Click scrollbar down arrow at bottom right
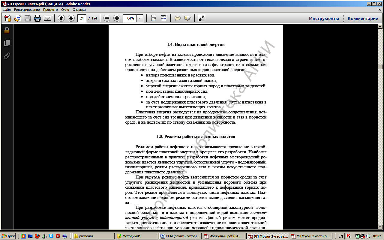The width and height of the screenshot is (384, 240). tap(380, 227)
